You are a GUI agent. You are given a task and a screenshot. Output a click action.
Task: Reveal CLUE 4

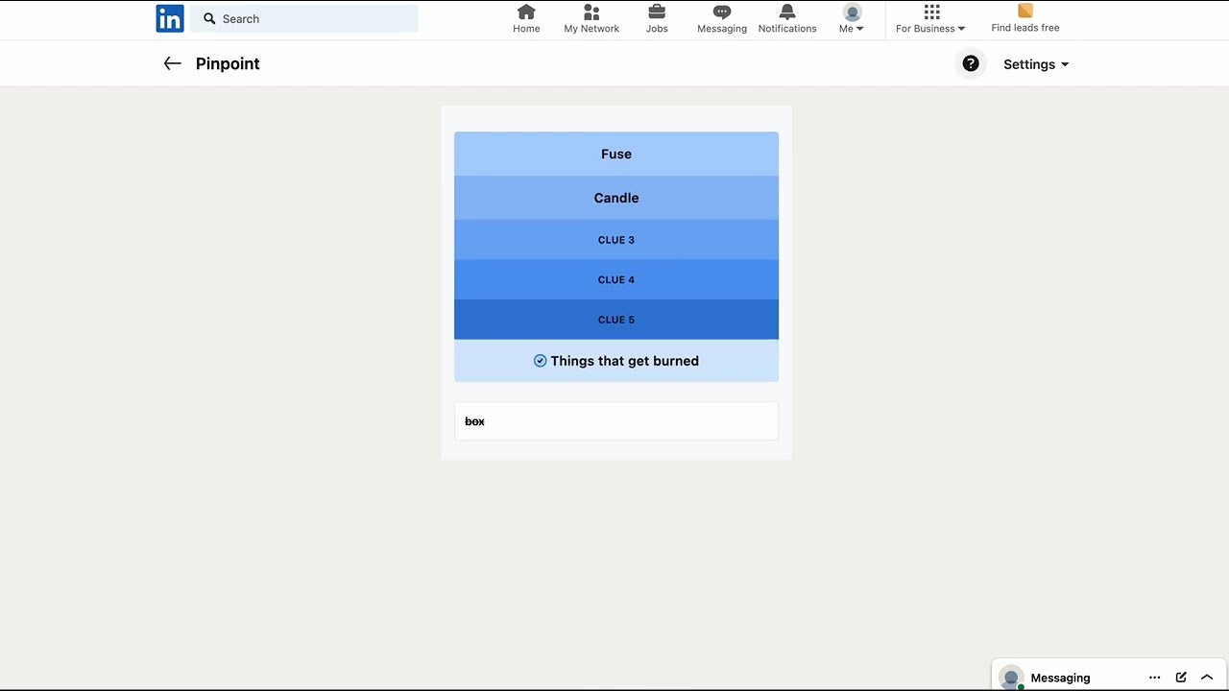616,279
